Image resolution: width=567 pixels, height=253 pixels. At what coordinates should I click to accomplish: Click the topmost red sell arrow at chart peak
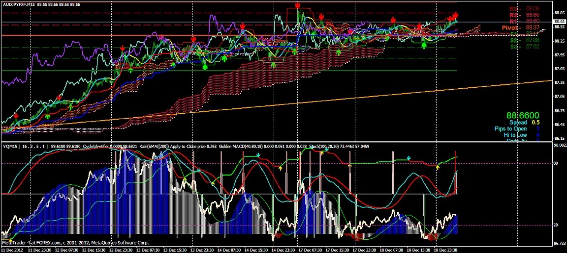pyautogui.click(x=298, y=5)
